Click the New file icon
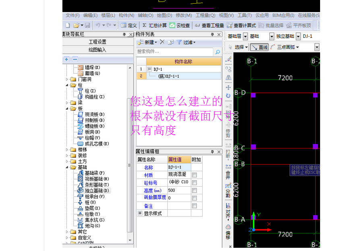The image size is (337, 251). tap(68, 25)
